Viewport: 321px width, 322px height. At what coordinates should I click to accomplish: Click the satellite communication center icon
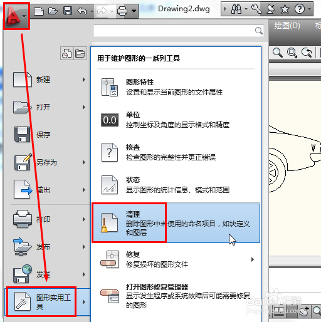tap(271, 9)
